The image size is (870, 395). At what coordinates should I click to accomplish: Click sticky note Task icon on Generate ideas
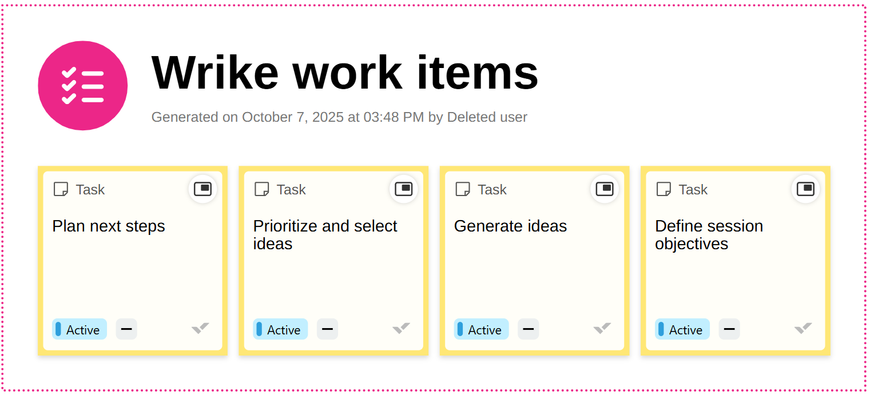coord(463,189)
